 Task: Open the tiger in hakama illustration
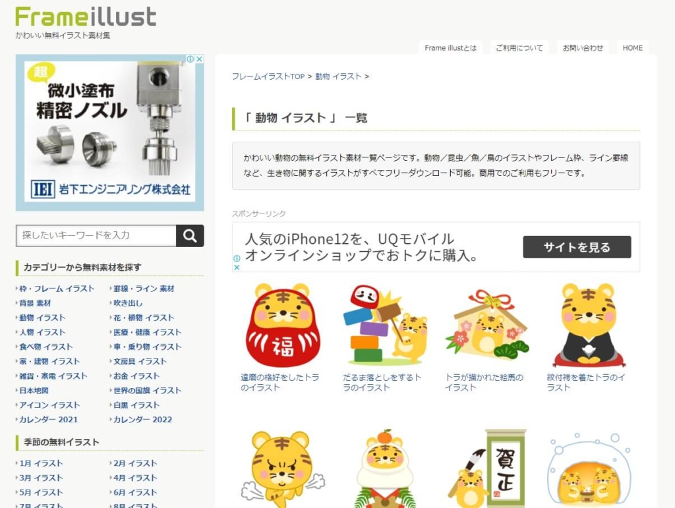click(x=589, y=325)
